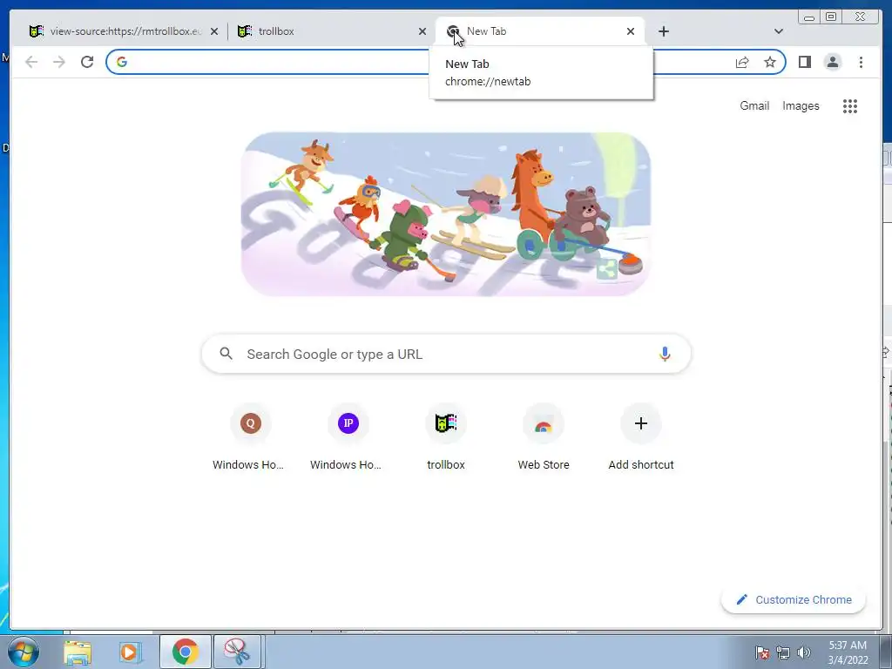Expand the tab search chevron
Image resolution: width=892 pixels, height=669 pixels.
779,31
